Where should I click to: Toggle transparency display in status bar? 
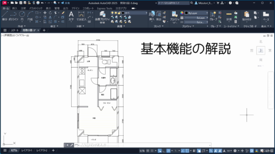tap(199, 151)
